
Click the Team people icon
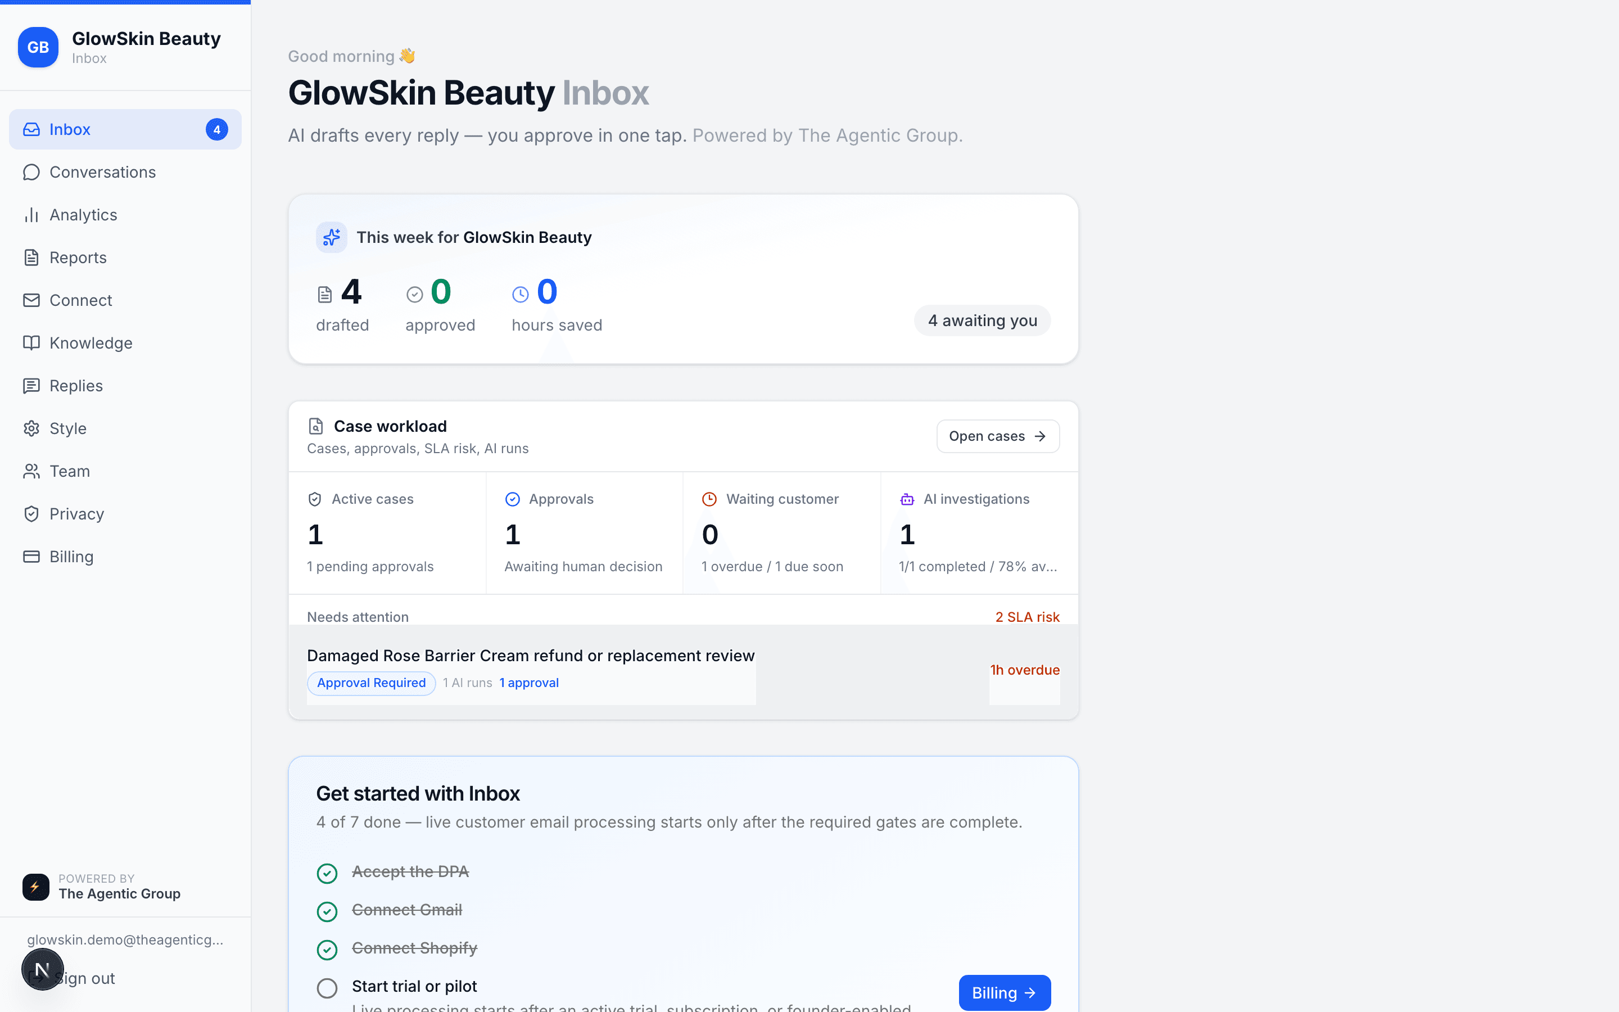pos(31,471)
